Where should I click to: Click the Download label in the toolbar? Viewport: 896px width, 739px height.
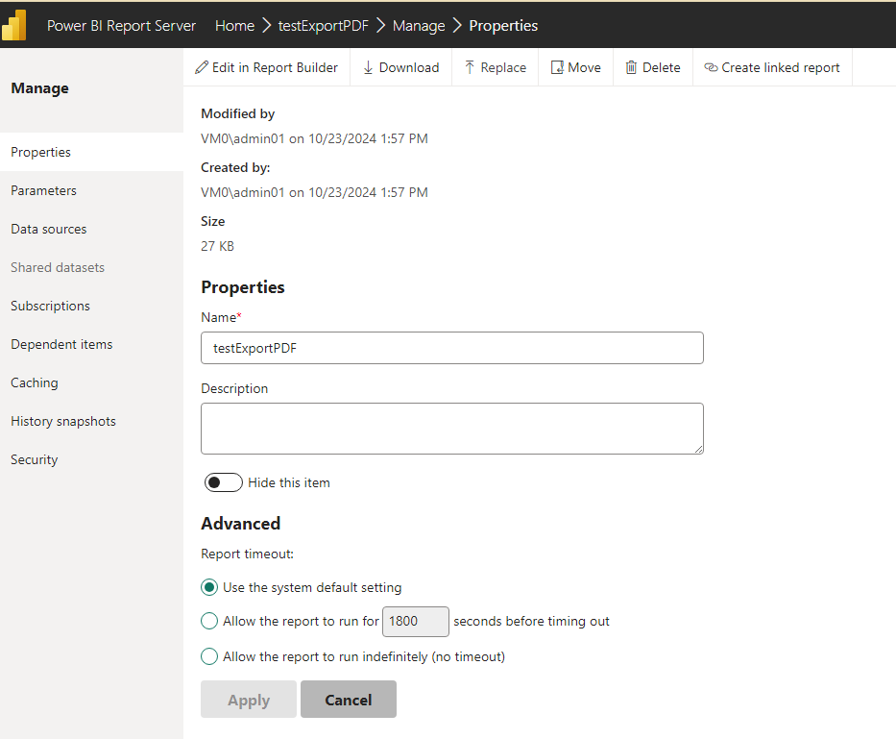coord(409,67)
